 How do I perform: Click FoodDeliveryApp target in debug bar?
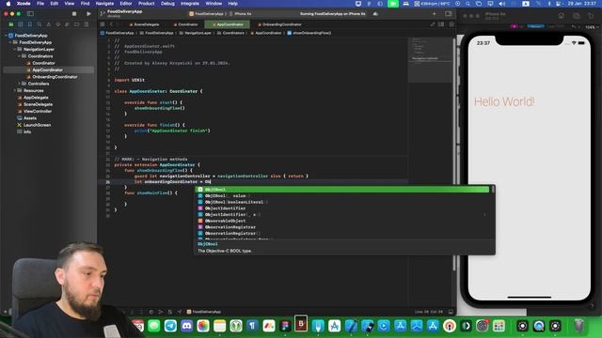(x=204, y=312)
